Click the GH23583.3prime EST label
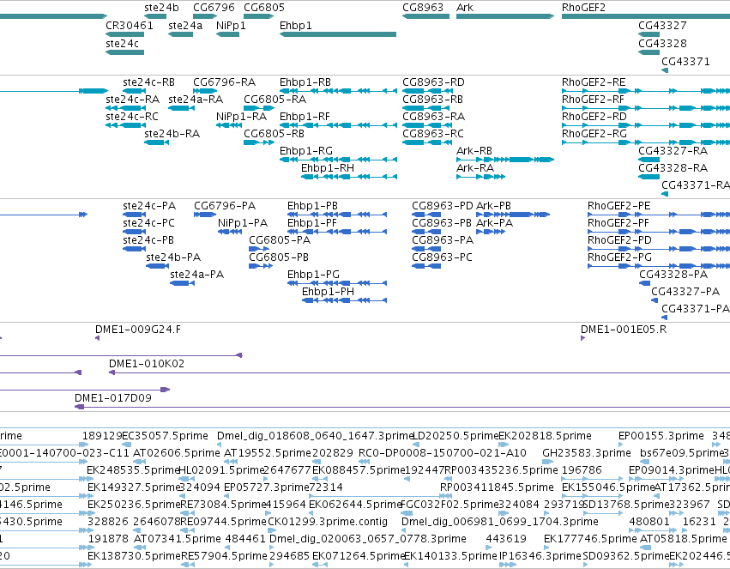 (x=587, y=453)
